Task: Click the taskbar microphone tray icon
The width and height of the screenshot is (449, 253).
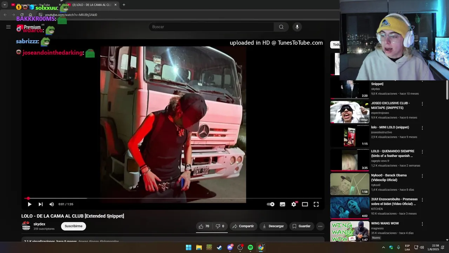Action: (398, 247)
